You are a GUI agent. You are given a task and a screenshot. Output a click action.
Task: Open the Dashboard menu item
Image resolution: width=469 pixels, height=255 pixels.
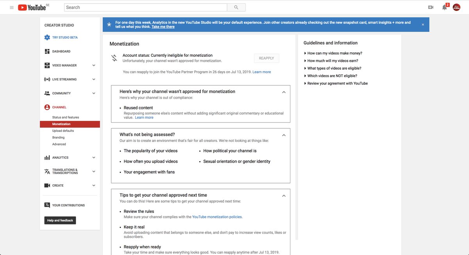(61, 52)
